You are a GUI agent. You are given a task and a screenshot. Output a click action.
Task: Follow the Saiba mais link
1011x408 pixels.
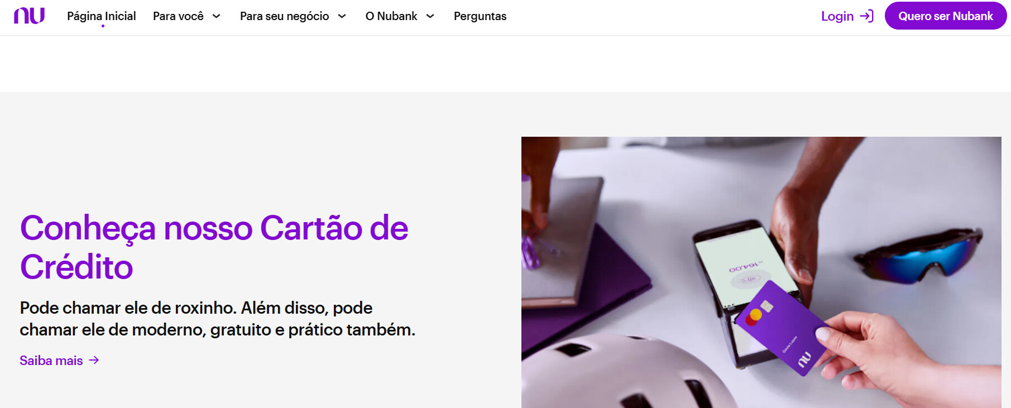tap(51, 361)
